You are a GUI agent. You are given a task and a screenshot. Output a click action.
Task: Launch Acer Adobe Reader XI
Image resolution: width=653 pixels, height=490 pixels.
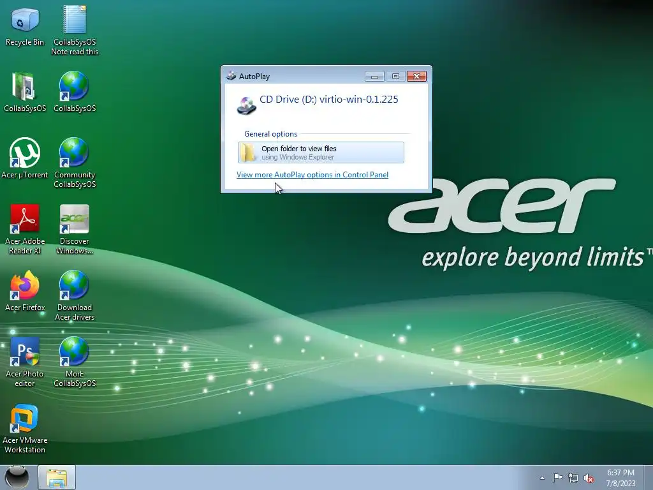(25, 229)
